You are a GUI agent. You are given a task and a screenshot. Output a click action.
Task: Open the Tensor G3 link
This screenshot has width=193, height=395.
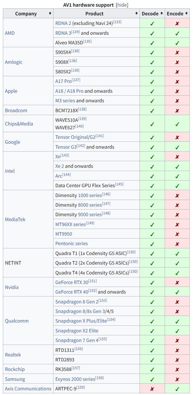pyautogui.click(x=66, y=147)
